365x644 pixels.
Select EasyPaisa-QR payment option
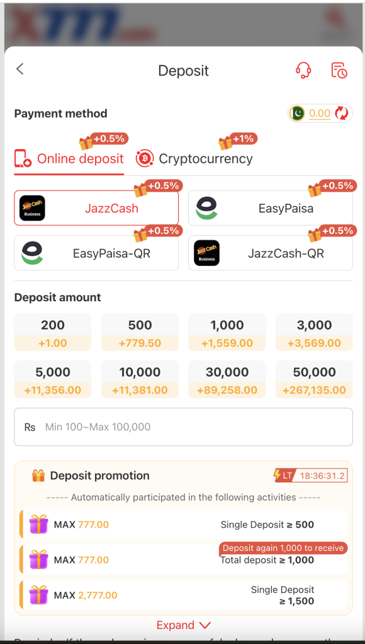[96, 253]
